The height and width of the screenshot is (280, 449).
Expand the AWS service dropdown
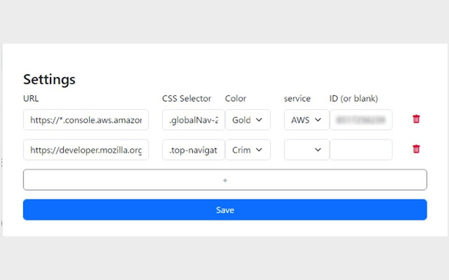306,120
